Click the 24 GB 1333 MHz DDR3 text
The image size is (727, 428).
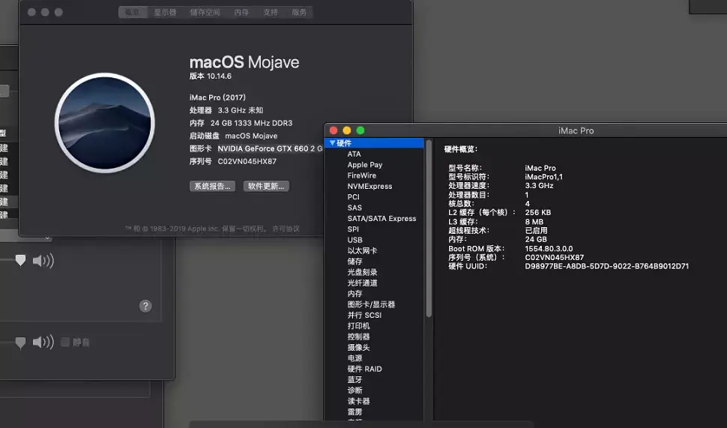[x=251, y=123]
